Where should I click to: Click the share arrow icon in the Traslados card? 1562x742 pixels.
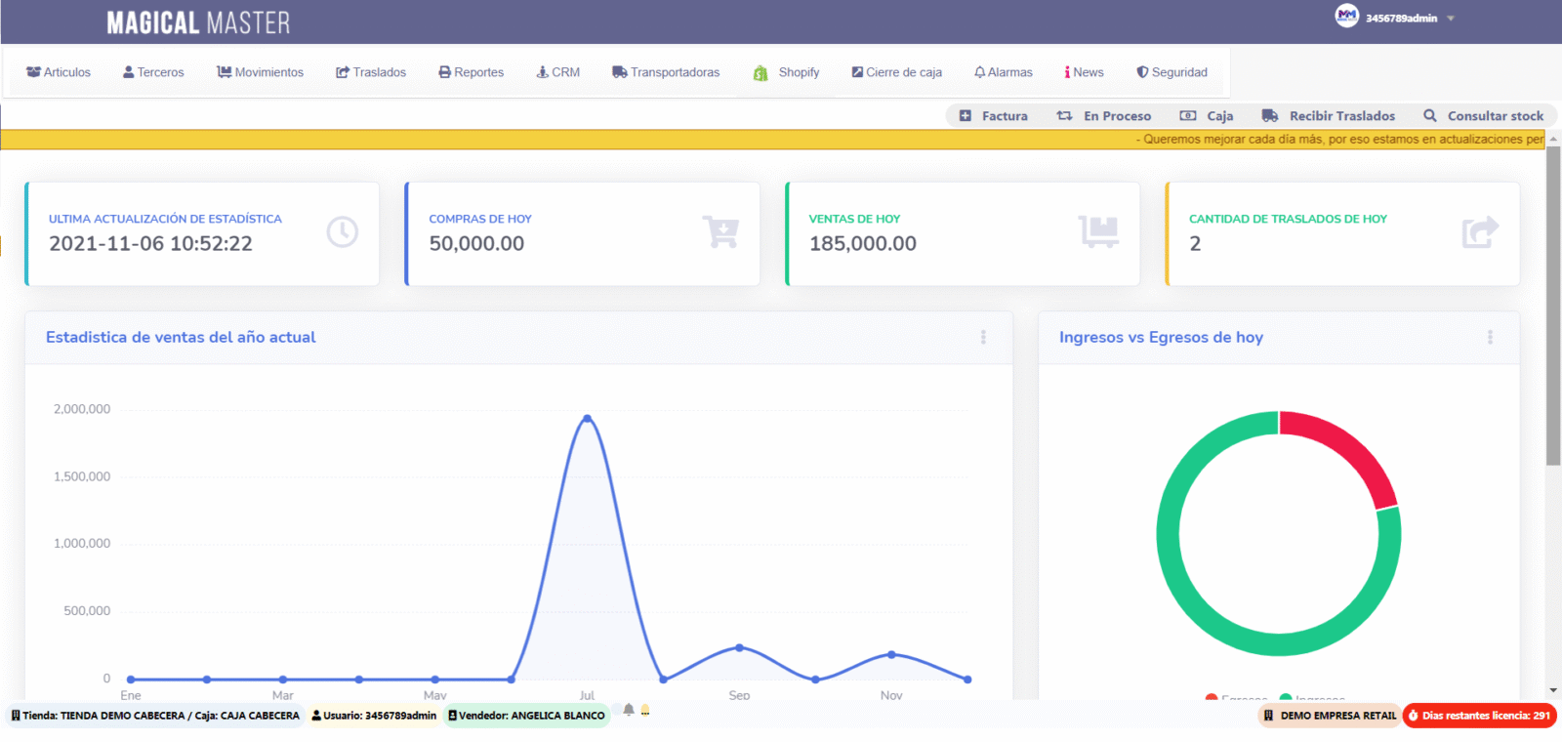click(1480, 232)
